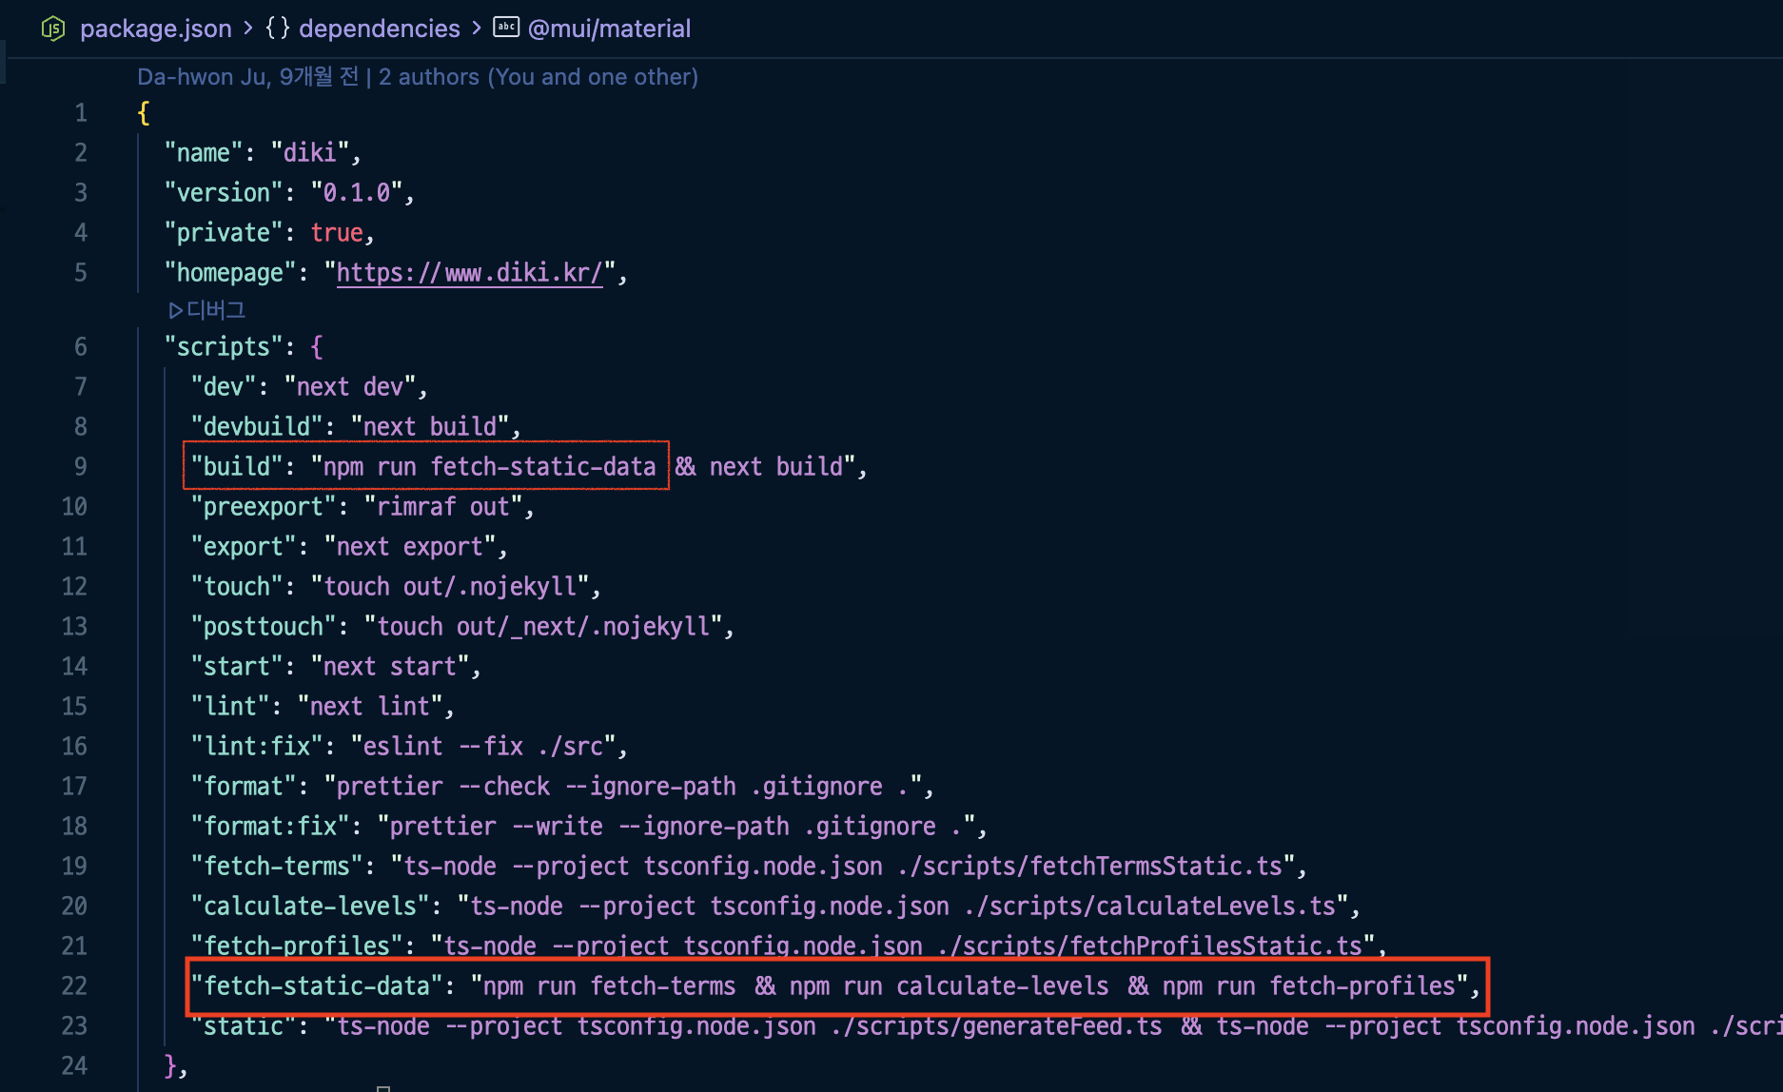This screenshot has width=1783, height=1092.
Task: Open the package.json breadcrumb item
Action: pos(155,29)
